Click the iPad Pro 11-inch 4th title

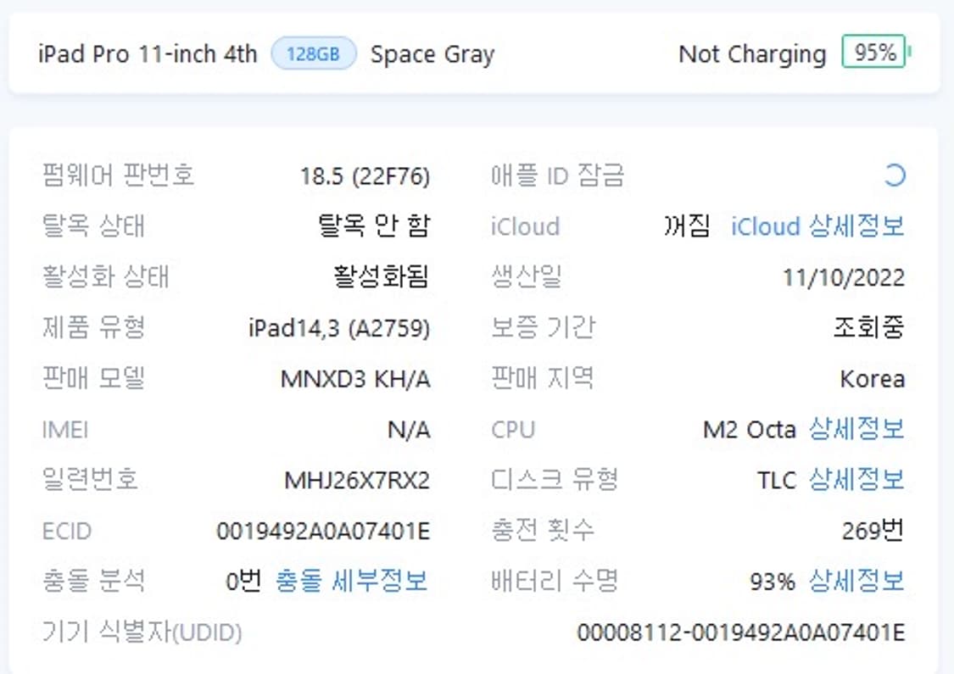pos(148,54)
